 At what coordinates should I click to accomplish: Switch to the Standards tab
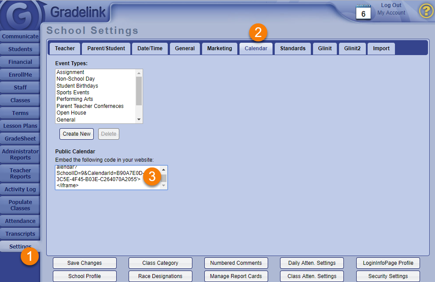(293, 48)
